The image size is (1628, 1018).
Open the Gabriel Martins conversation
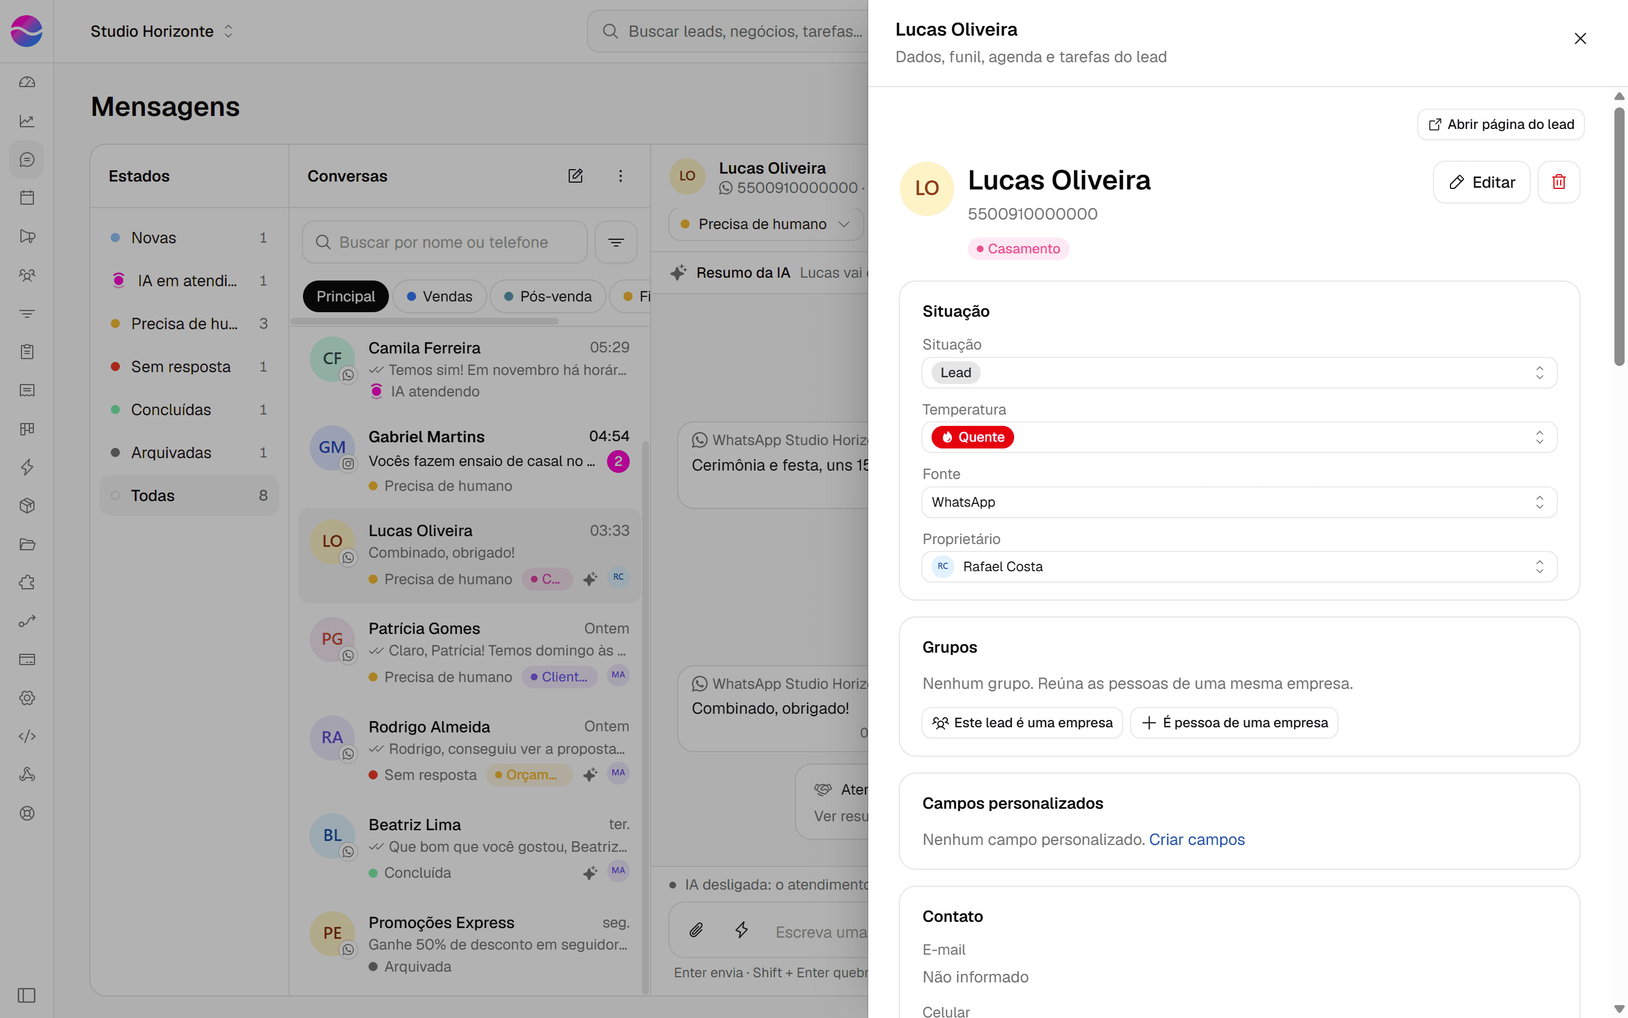(x=469, y=460)
